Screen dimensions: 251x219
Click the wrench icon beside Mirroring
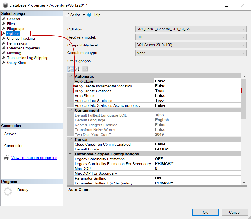4,53
